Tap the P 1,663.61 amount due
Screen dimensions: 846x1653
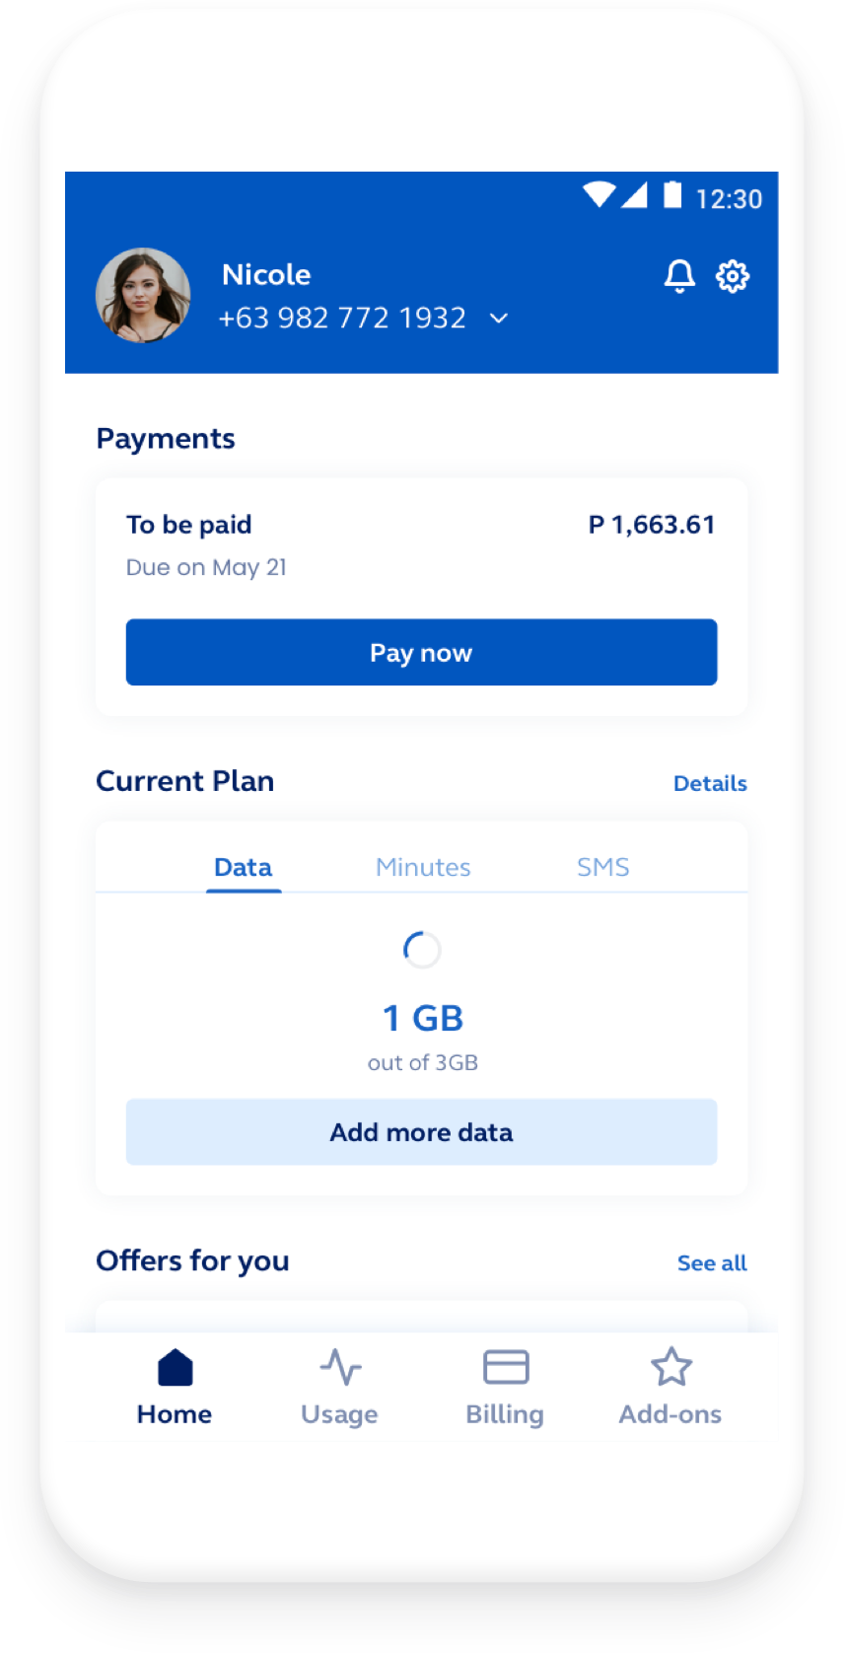tap(652, 525)
